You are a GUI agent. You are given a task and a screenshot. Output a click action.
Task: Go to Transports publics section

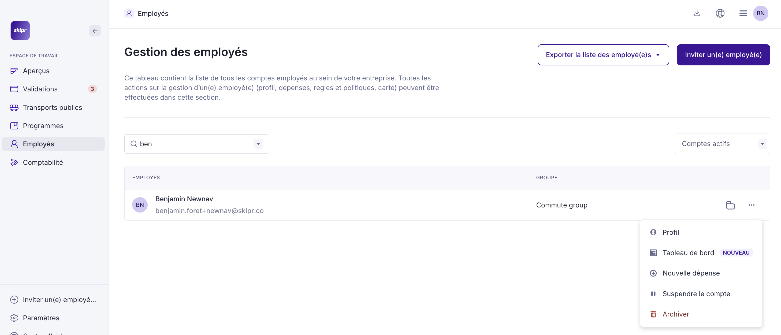click(x=52, y=108)
